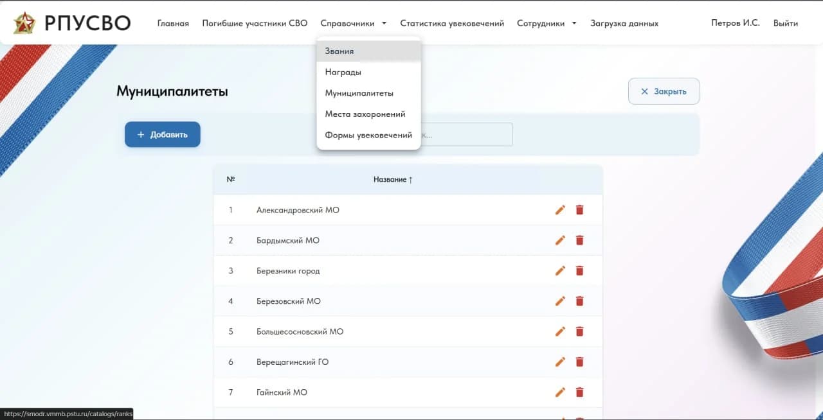Delete Большесосновский МО with trash icon
This screenshot has width=823, height=420.
pos(579,331)
